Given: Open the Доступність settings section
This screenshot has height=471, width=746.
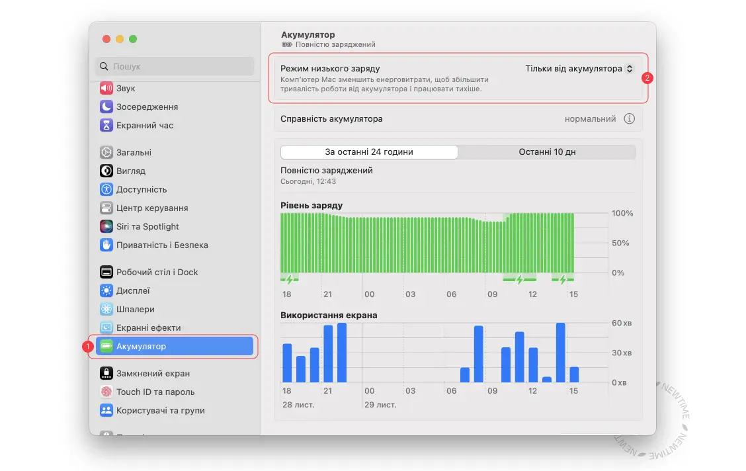Looking at the screenshot, I should tap(175, 189).
